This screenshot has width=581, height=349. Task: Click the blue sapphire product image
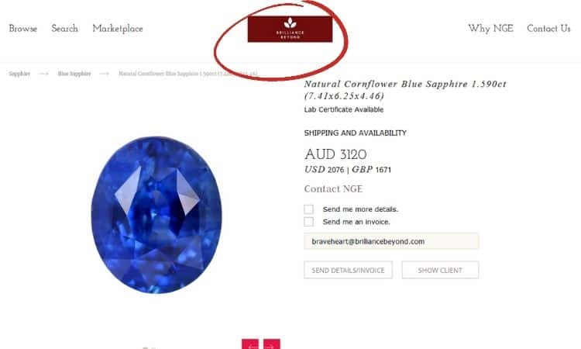pos(156,215)
